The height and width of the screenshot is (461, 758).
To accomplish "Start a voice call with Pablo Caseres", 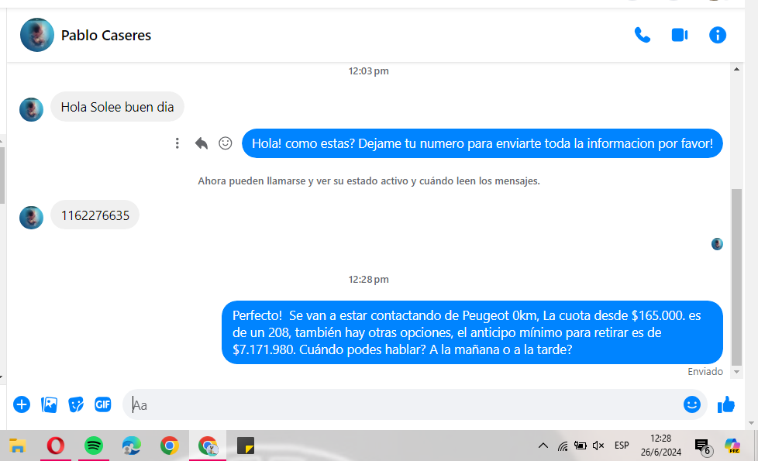I will [642, 36].
